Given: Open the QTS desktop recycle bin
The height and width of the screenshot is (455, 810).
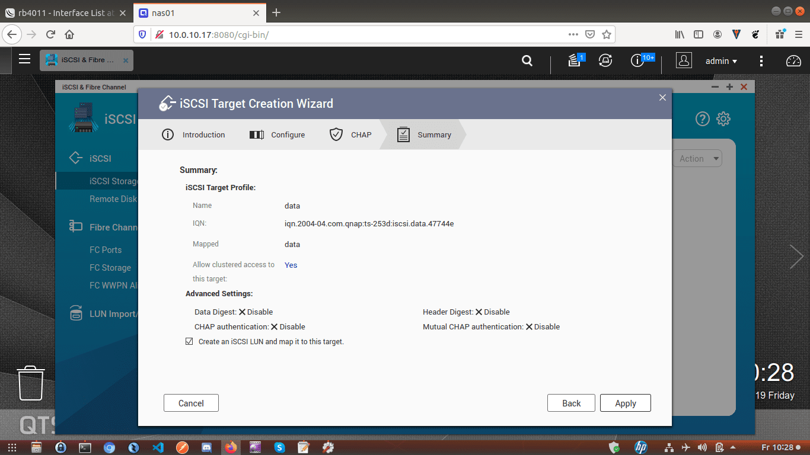Looking at the screenshot, I should [30, 383].
